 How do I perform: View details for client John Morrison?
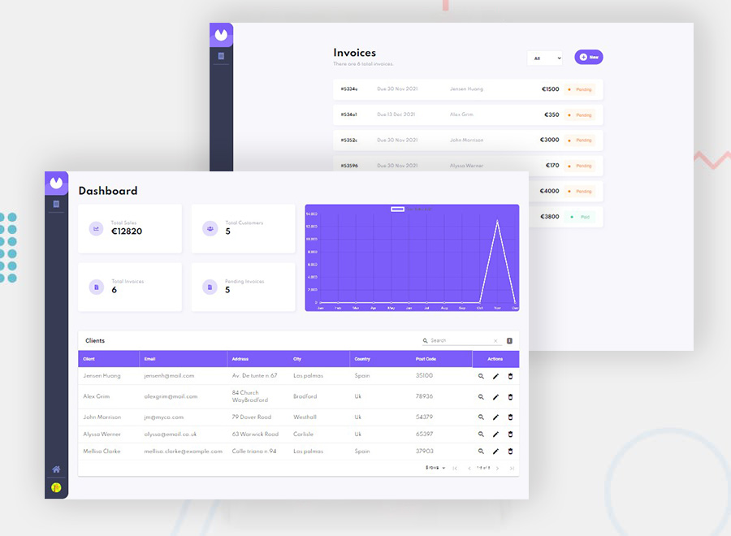coord(481,417)
